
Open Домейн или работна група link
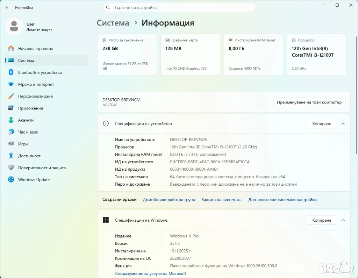169,200
